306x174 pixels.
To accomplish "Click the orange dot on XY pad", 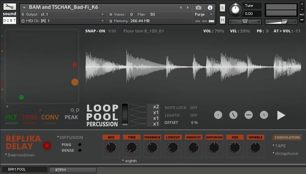I will click(75, 82).
